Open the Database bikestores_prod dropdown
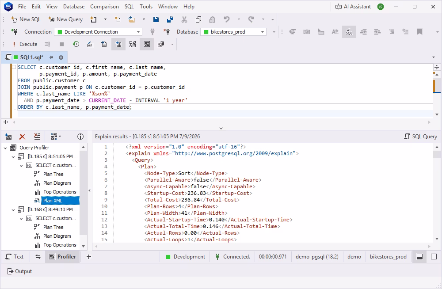442x289 pixels. [233, 32]
